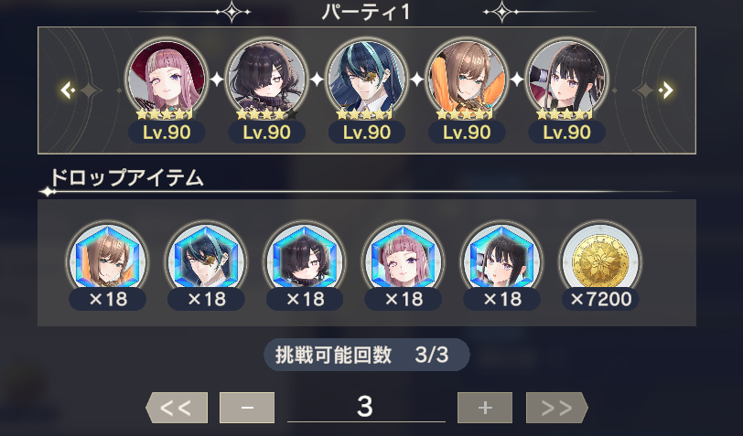
Task: Open pink-haired character crystal drop item
Action: pos(404,261)
